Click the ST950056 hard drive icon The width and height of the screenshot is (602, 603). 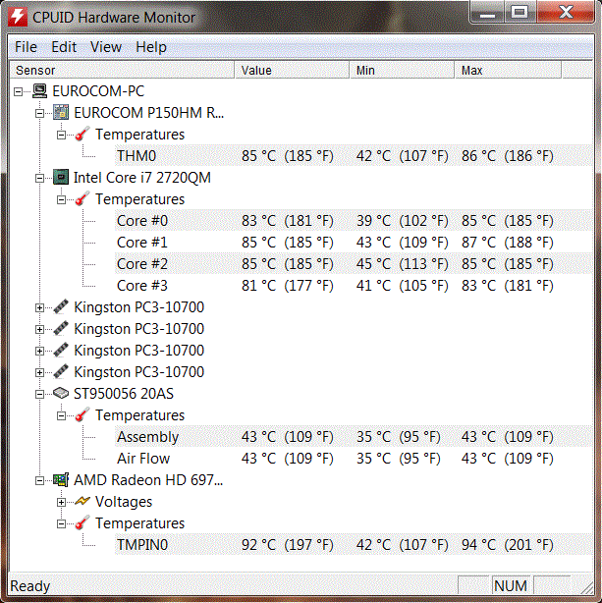61,393
